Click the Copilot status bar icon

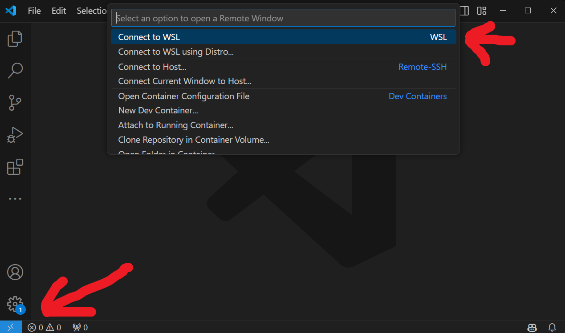click(532, 327)
